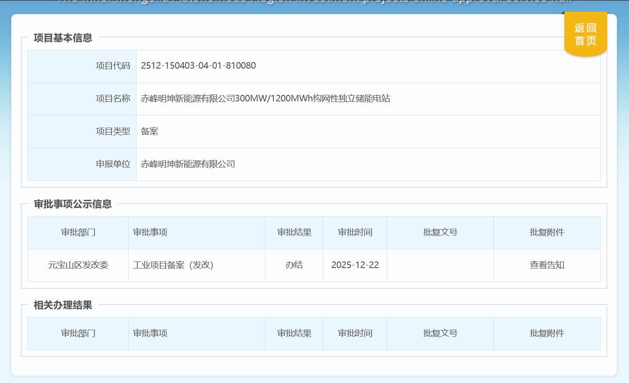Click the 备案 project type value
Image resolution: width=629 pixels, height=383 pixels.
tap(150, 131)
